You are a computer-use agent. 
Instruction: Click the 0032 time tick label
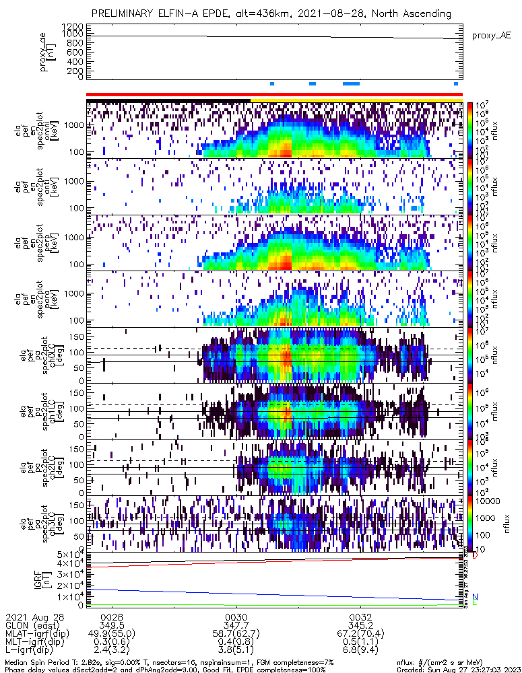coord(361,617)
